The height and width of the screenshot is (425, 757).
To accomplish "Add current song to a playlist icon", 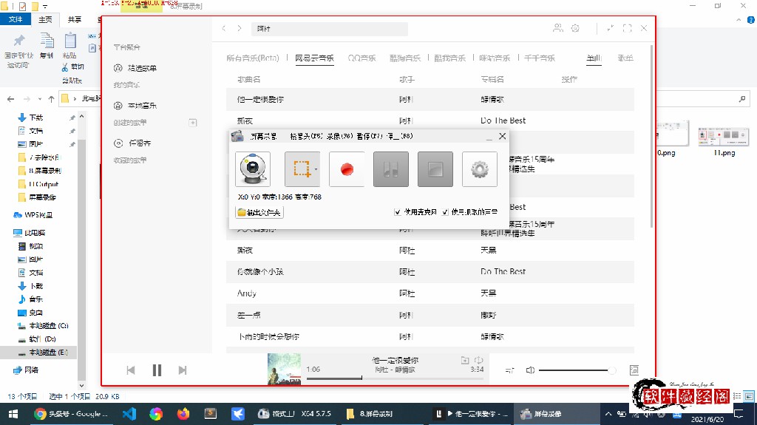I will [464, 360].
